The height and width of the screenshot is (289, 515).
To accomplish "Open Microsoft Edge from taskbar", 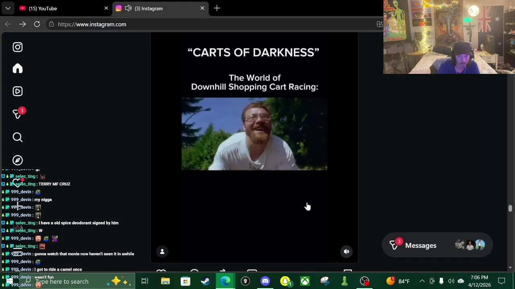I will click(225, 281).
